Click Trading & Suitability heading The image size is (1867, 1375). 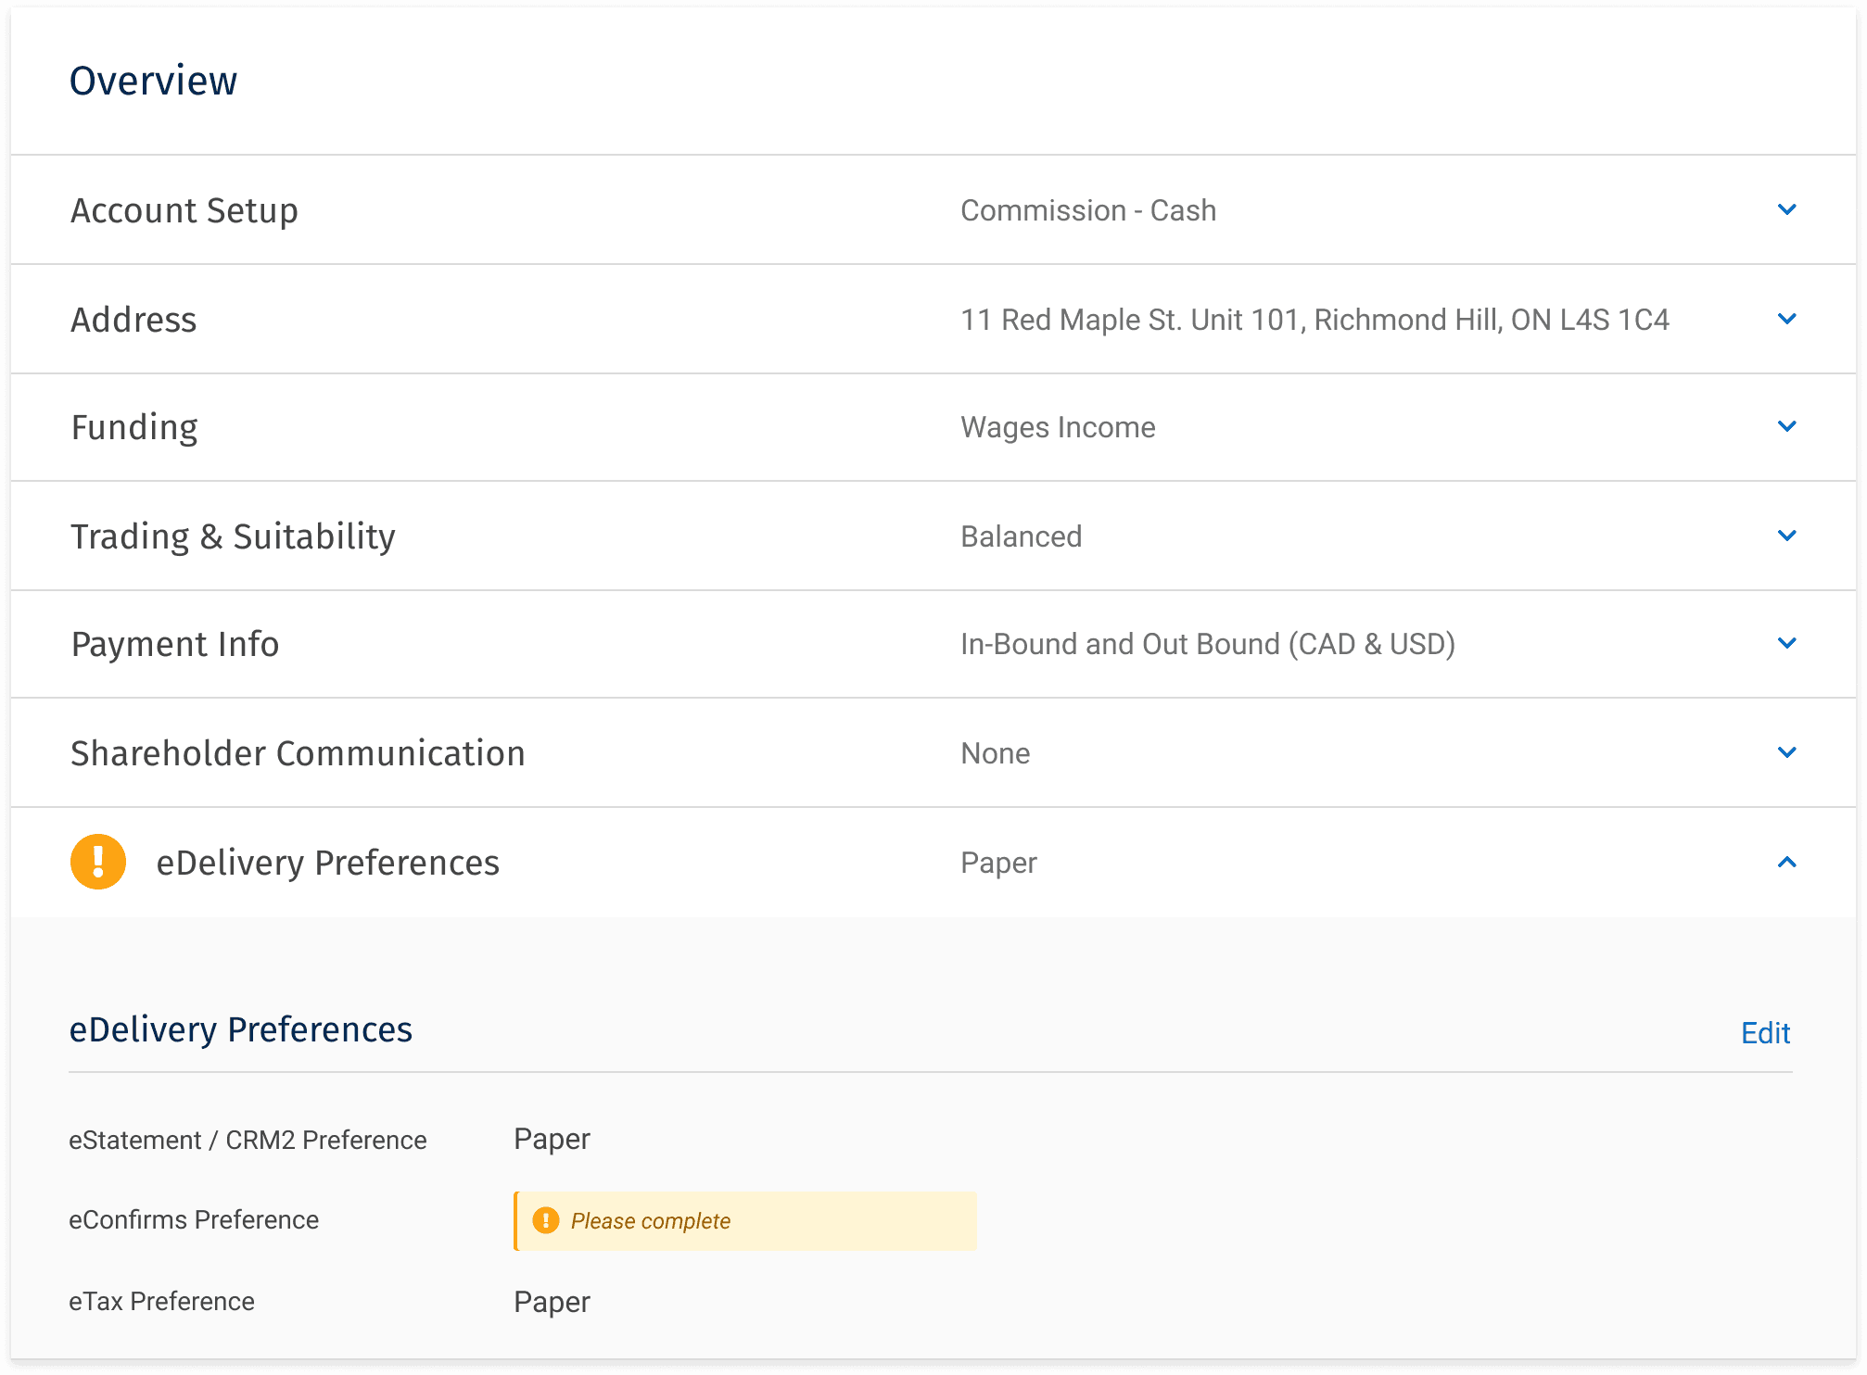coord(233,536)
